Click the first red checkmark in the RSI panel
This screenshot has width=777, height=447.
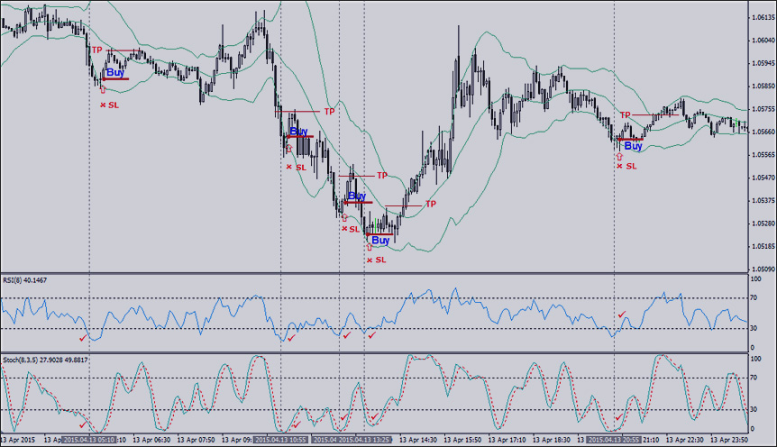84,338
